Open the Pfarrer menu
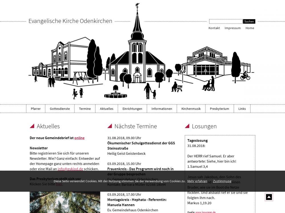Viewport: 285px width, 213px height. (x=36, y=109)
